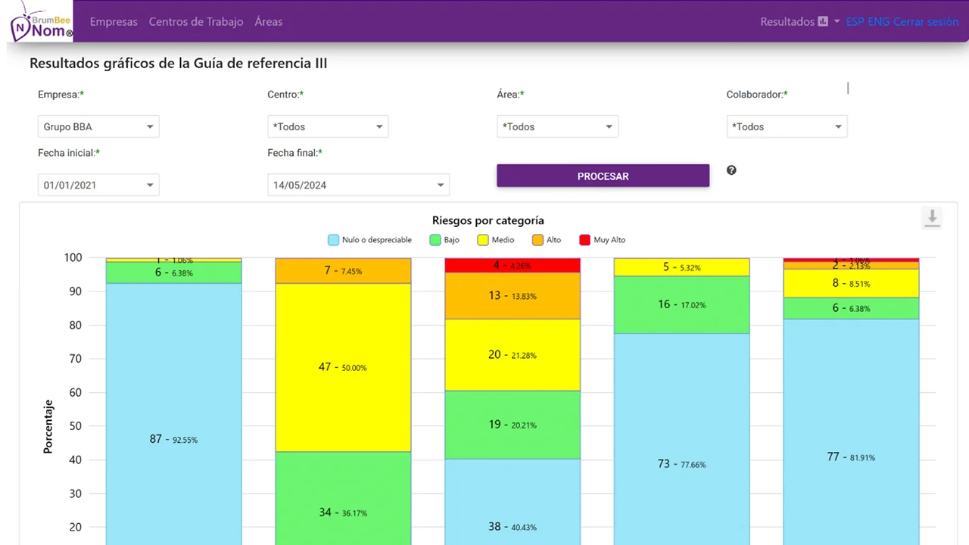Click the chart icon next to Resultados

(823, 22)
